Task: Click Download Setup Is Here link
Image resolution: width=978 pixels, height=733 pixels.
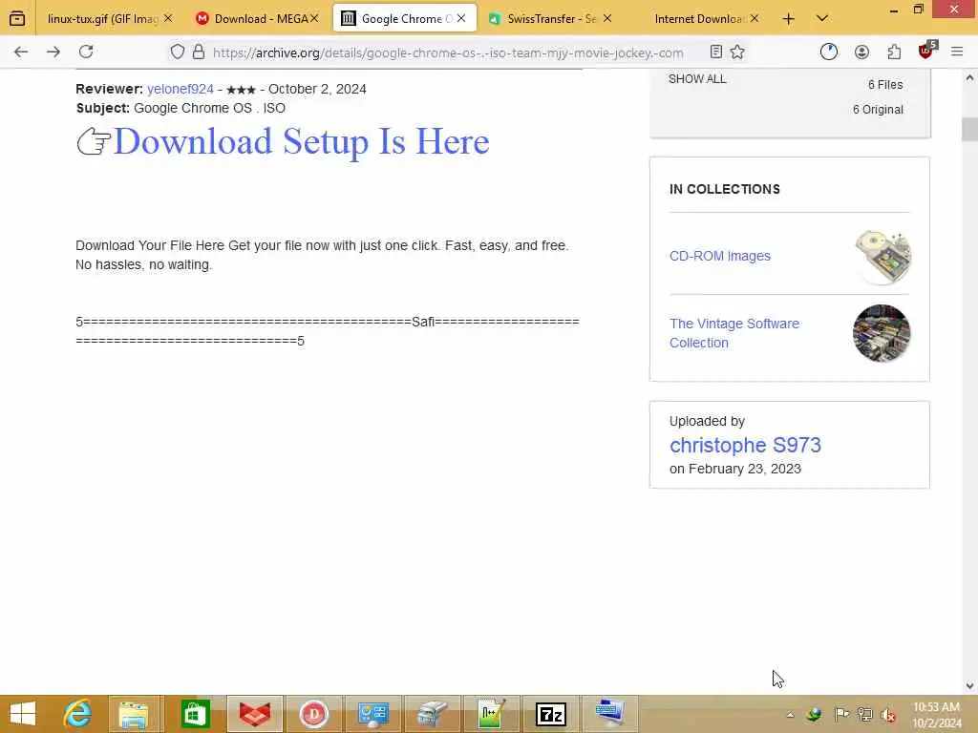Action: [301, 141]
